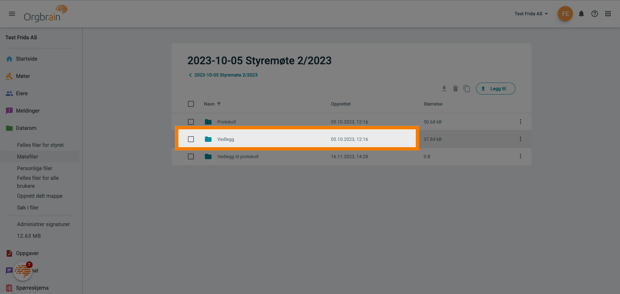The image size is (620, 294).
Task: Check the Vedlegg row checkbox
Action: [191, 139]
